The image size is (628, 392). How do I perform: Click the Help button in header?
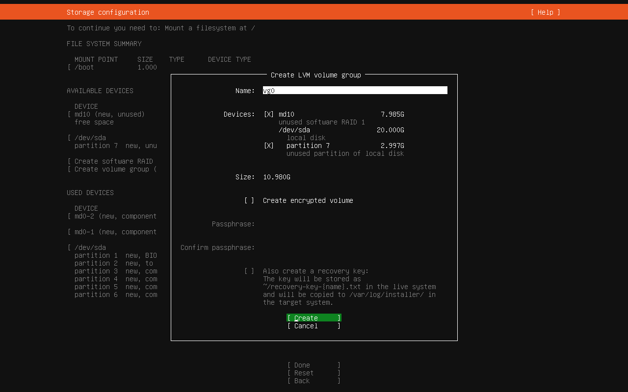545,12
